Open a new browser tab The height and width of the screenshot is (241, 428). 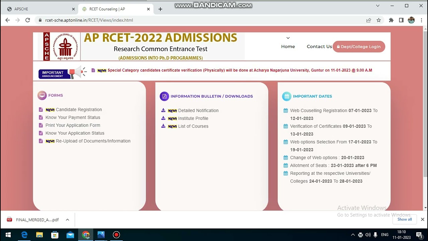pos(160,9)
